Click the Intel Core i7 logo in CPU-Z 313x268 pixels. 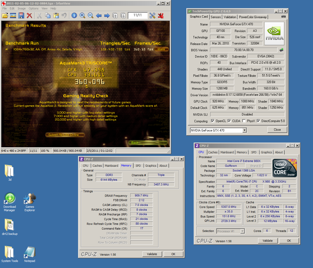point(285,168)
